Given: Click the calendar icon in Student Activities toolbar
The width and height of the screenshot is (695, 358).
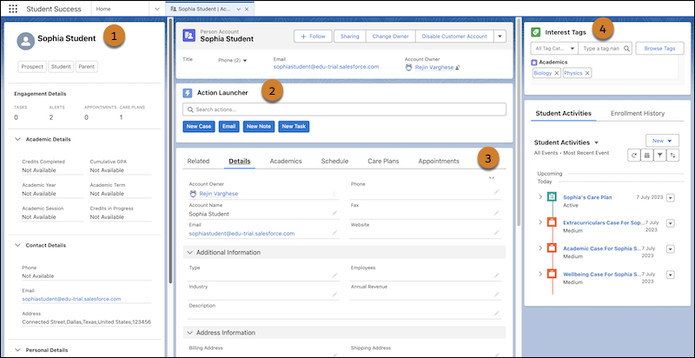Looking at the screenshot, I should point(646,155).
